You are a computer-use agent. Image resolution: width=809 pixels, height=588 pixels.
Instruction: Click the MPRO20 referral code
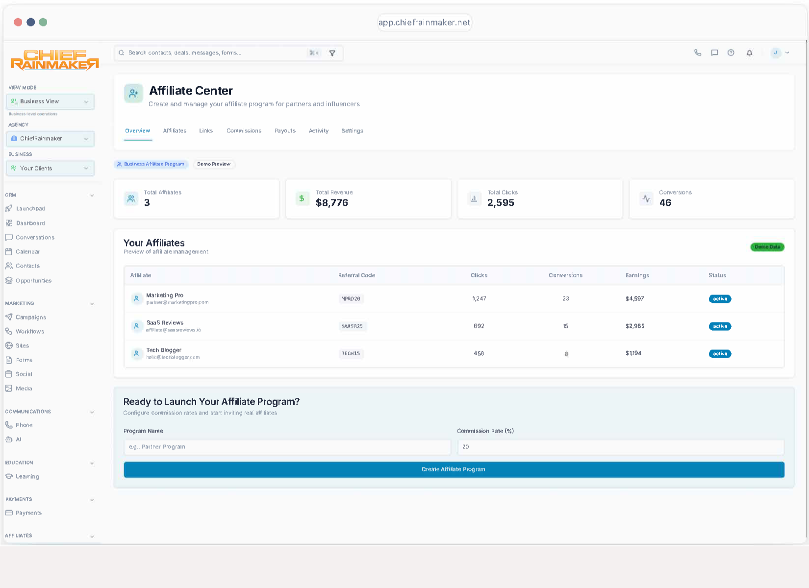tap(351, 299)
